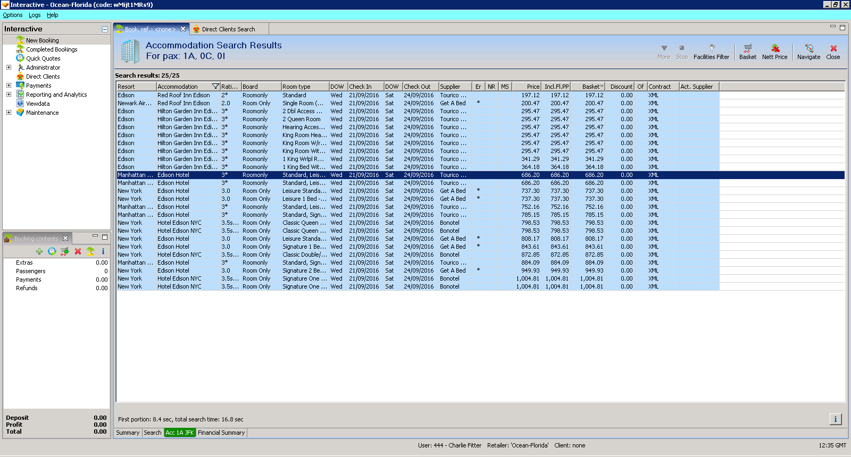Screen dimensions: 851x457
Task: Click the Passengers row in Booking contents
Action: [56, 271]
